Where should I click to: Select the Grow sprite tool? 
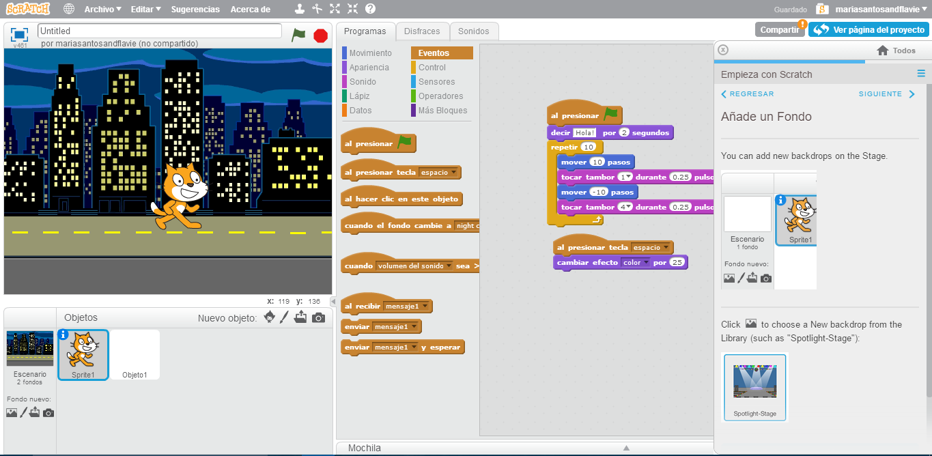[x=335, y=10]
